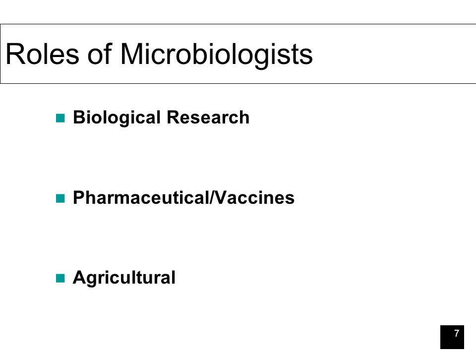Image resolution: width=476 pixels, height=357 pixels.
Task: Click the teal bullet beside Biological Research
Action: pyautogui.click(x=60, y=118)
